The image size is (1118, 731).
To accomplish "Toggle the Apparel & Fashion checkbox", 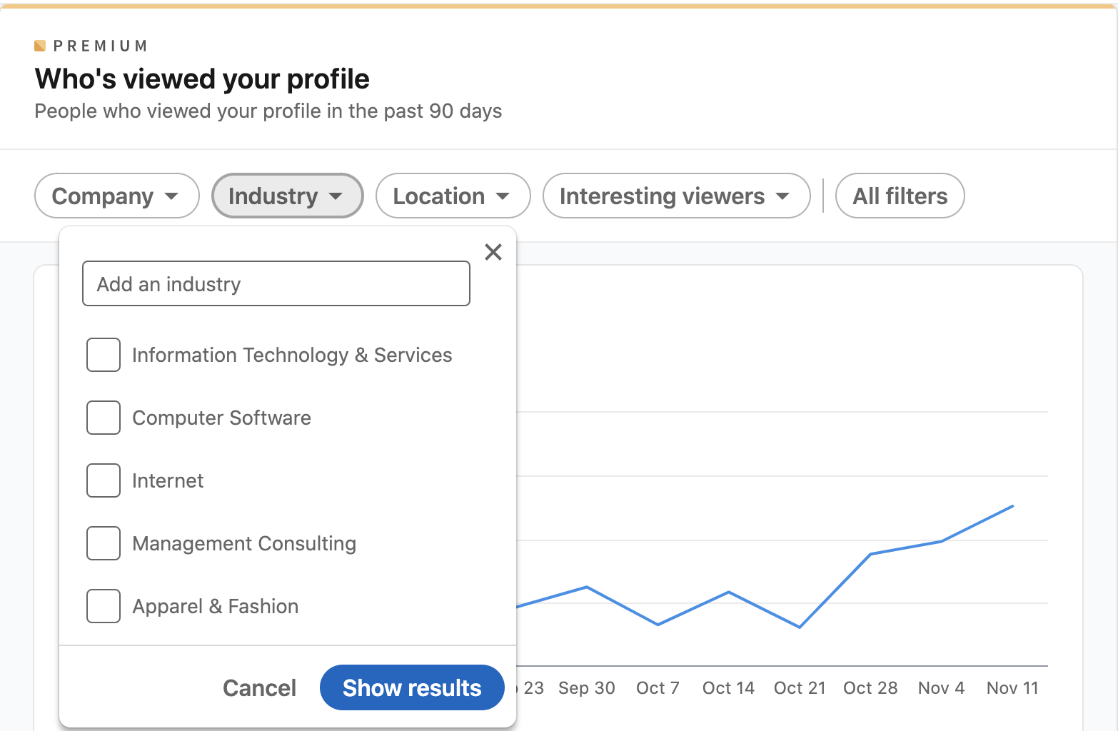I will [x=104, y=606].
